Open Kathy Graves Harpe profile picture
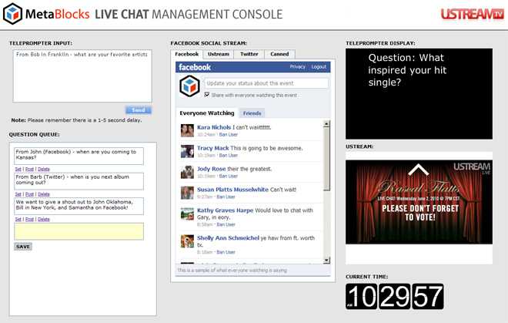 (187, 214)
